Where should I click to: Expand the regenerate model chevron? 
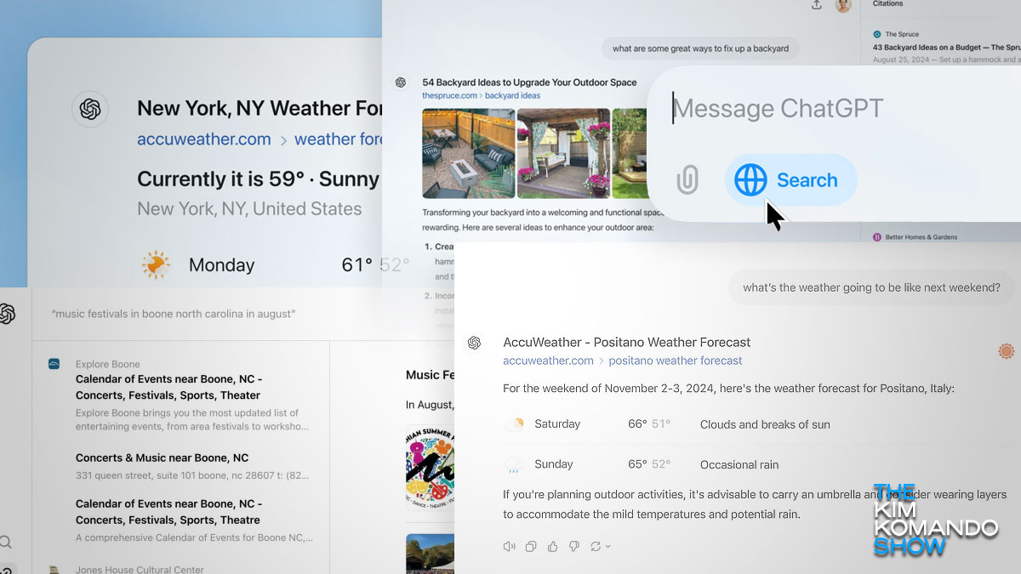pyautogui.click(x=608, y=547)
